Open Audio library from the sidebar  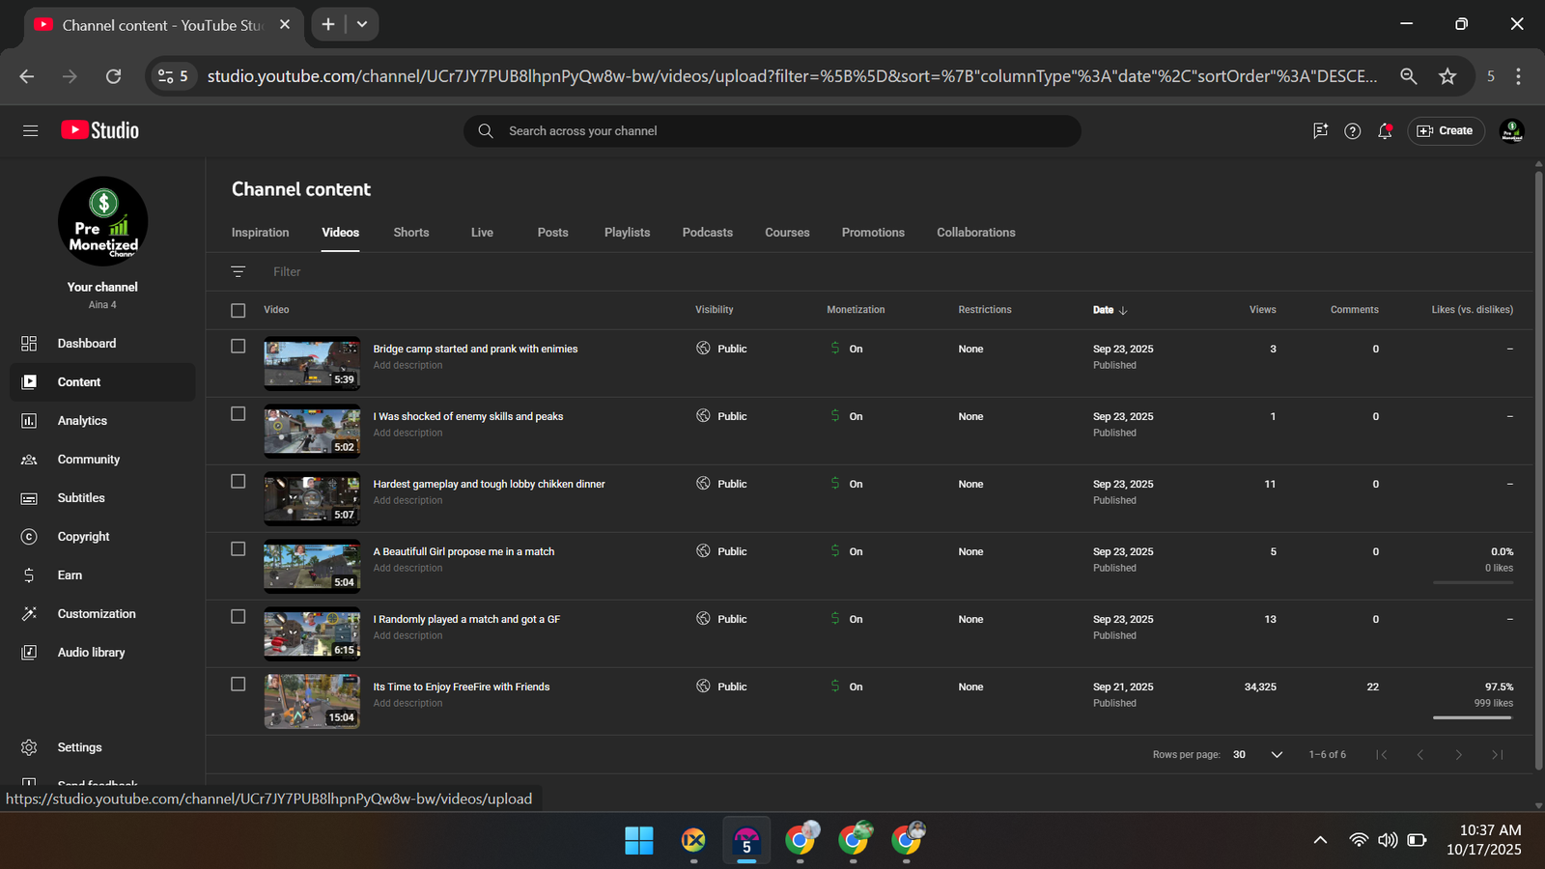coord(91,653)
